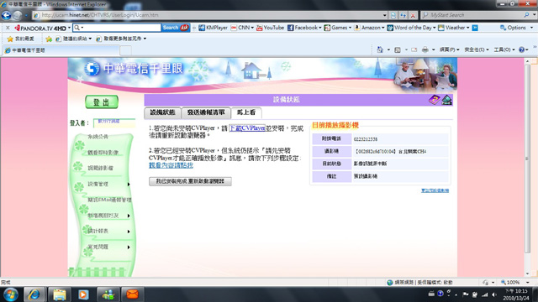538x302 pixels.
Task: Open Windows Explorer folder from taskbar
Action: coord(60,294)
